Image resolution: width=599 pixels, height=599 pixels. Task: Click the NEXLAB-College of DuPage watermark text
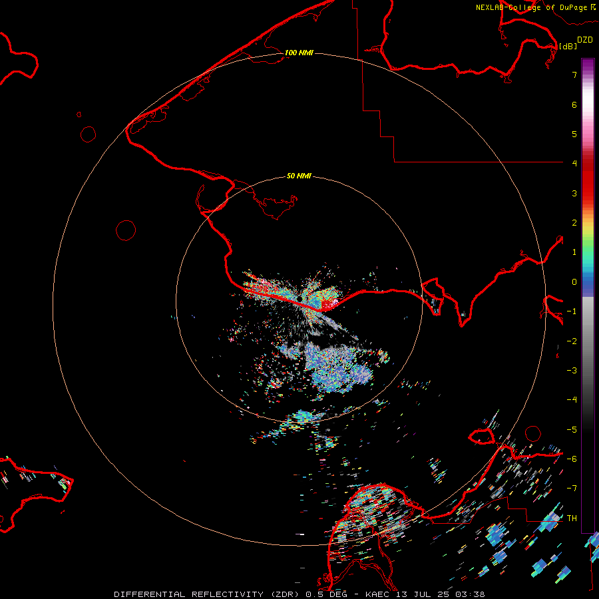(x=531, y=7)
